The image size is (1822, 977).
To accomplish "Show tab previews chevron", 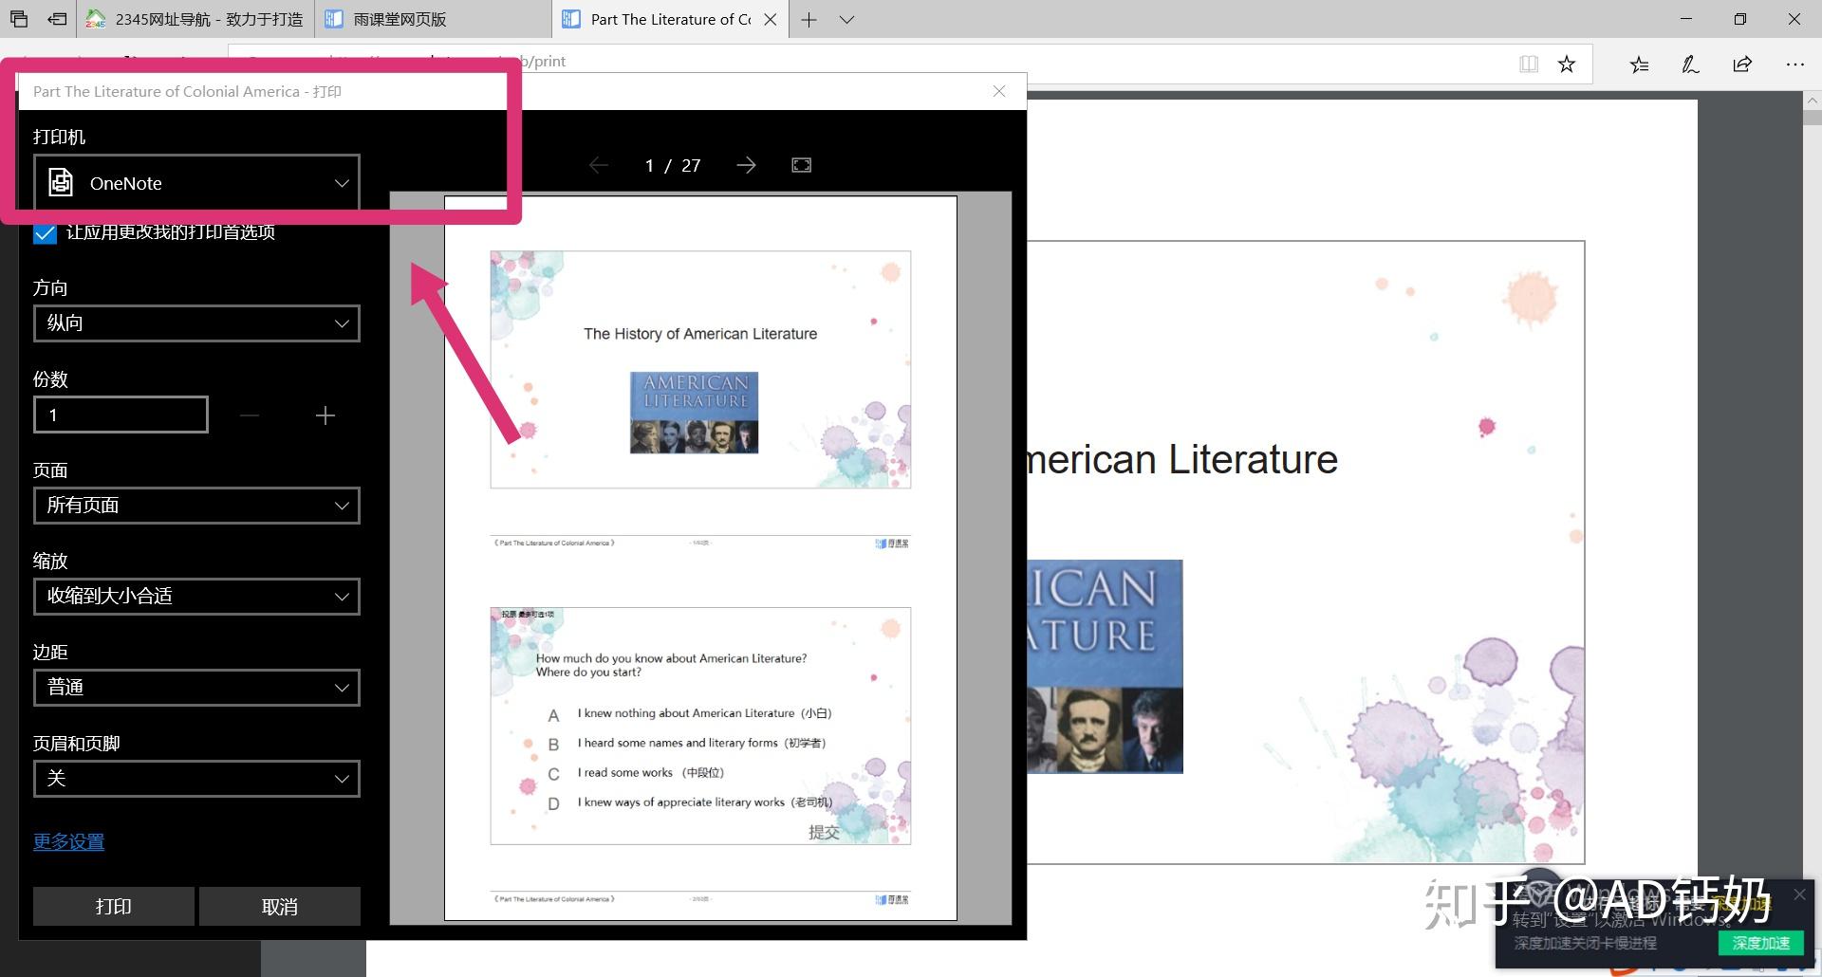I will pyautogui.click(x=847, y=19).
